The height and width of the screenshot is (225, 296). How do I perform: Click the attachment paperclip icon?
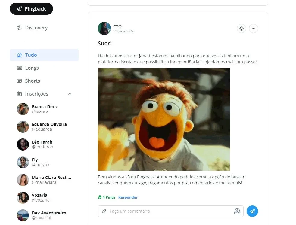coord(104,211)
